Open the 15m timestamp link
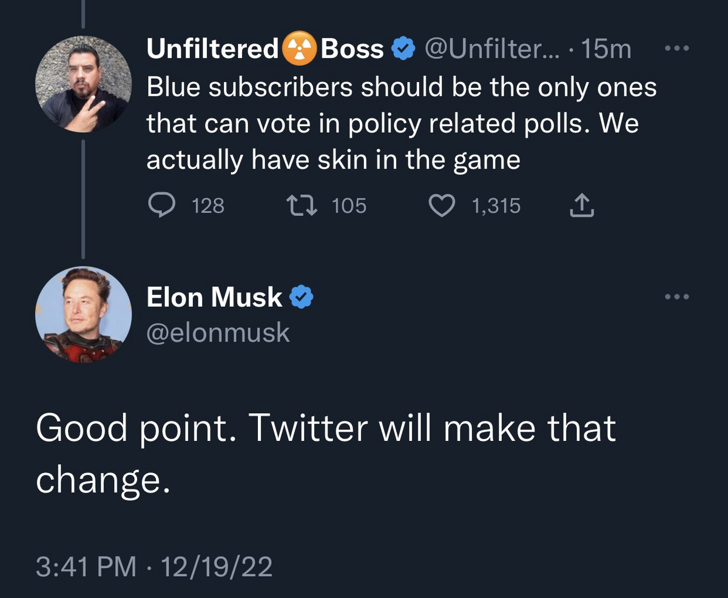Image resolution: width=728 pixels, height=598 pixels. [605, 50]
